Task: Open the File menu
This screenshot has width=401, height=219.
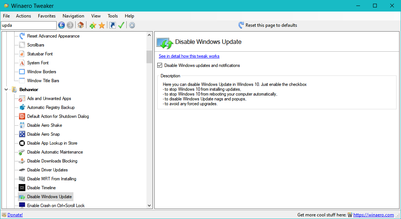Action: (x=6, y=16)
